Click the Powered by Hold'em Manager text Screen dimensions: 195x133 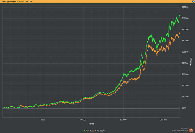(x=180, y=130)
